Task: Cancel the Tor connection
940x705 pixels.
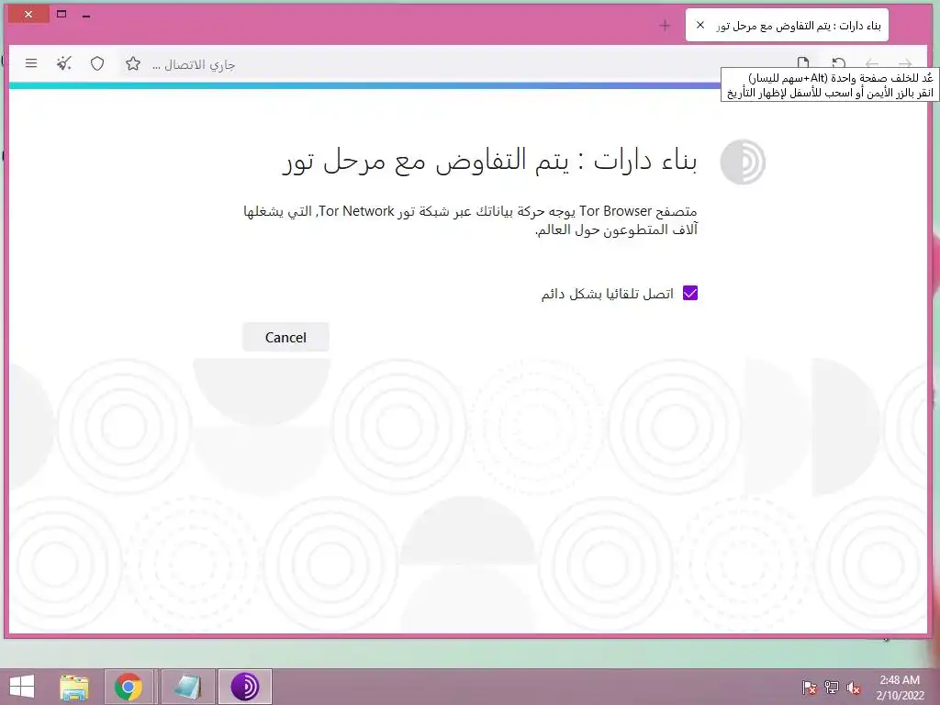Action: (285, 337)
